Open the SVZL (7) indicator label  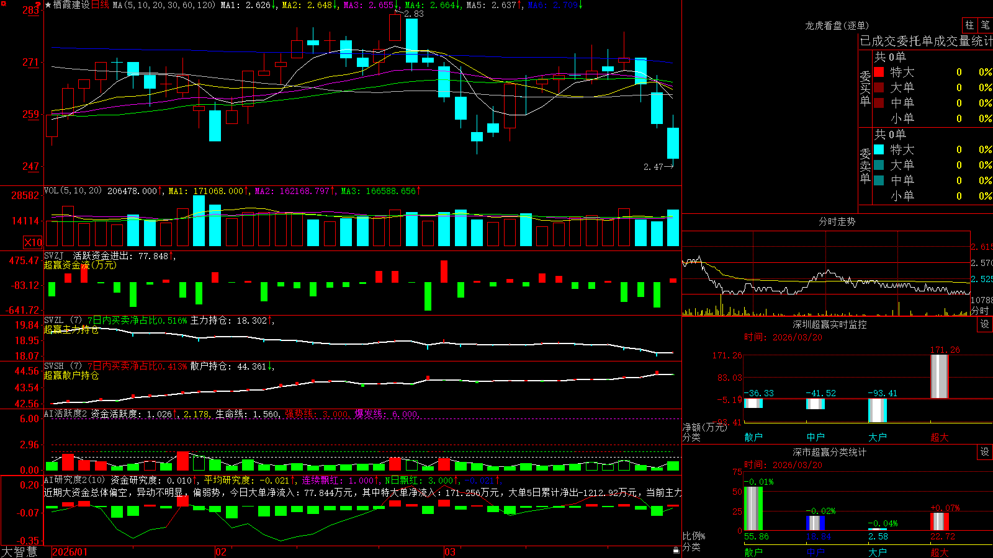[x=63, y=321]
